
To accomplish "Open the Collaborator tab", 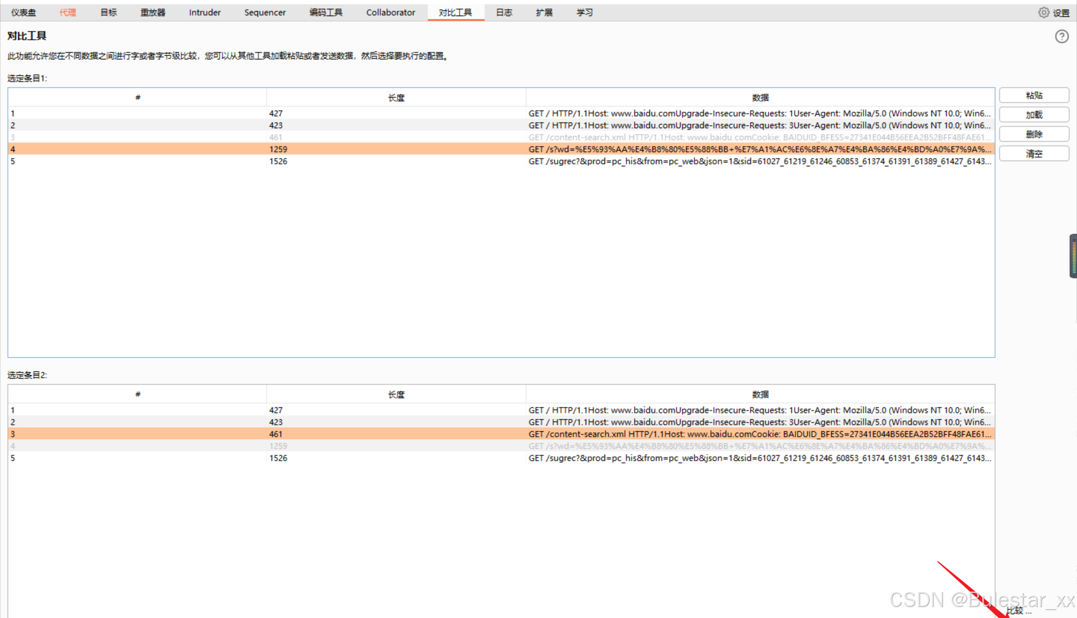I will [390, 12].
